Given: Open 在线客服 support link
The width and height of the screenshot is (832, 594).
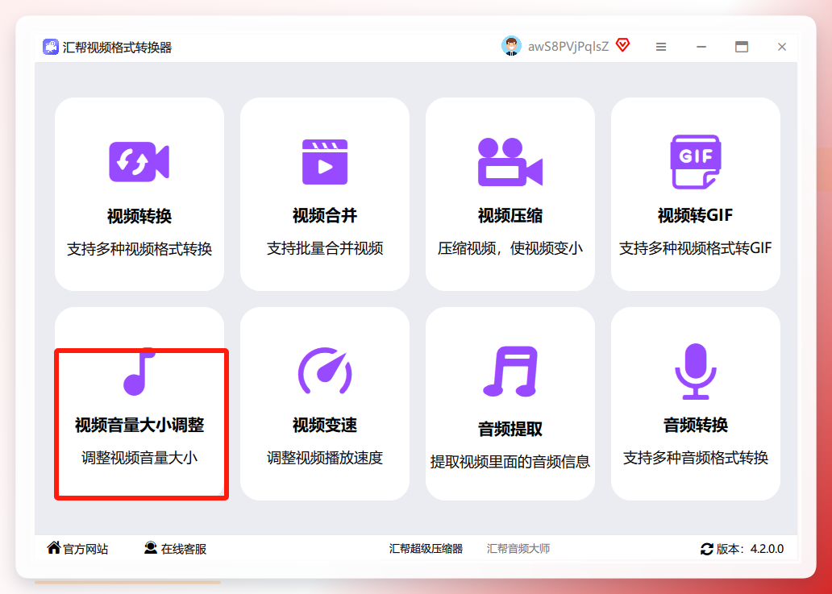Looking at the screenshot, I should pyautogui.click(x=184, y=549).
